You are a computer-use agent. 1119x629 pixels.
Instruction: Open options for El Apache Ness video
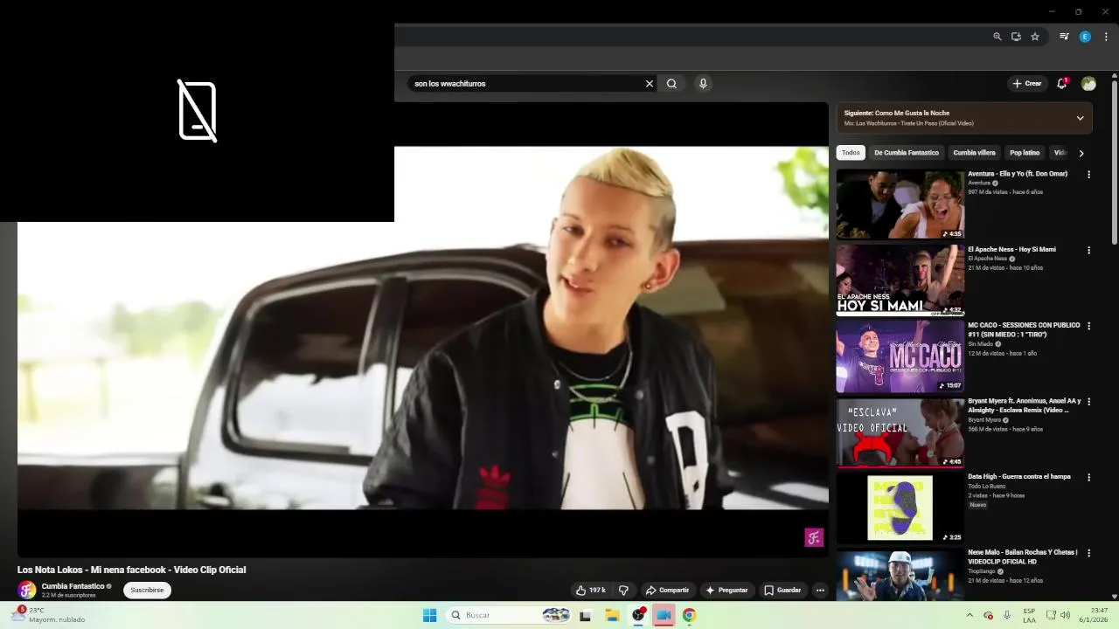(1088, 251)
